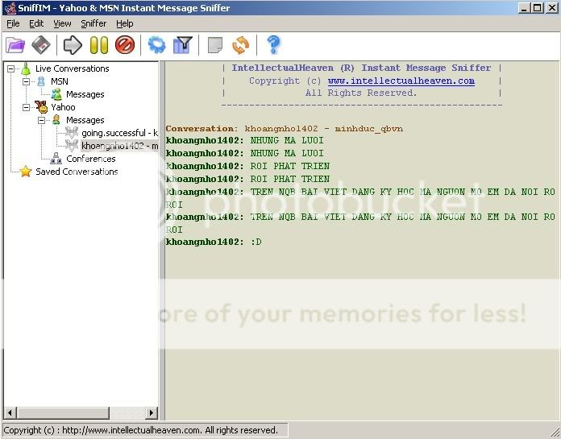Follow the www.intellectualheaven.com link
The height and width of the screenshot is (439, 561).
401,81
